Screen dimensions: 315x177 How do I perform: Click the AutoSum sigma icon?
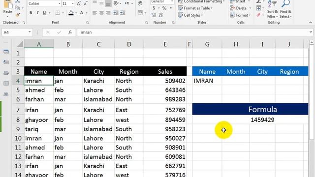[258, 1]
